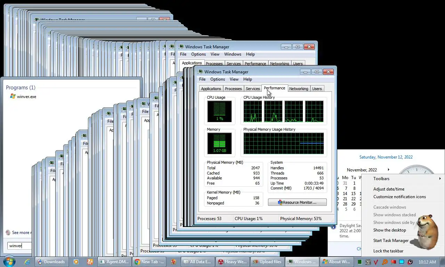Select Customize notification icons
The height and width of the screenshot is (267, 445).
point(399,197)
